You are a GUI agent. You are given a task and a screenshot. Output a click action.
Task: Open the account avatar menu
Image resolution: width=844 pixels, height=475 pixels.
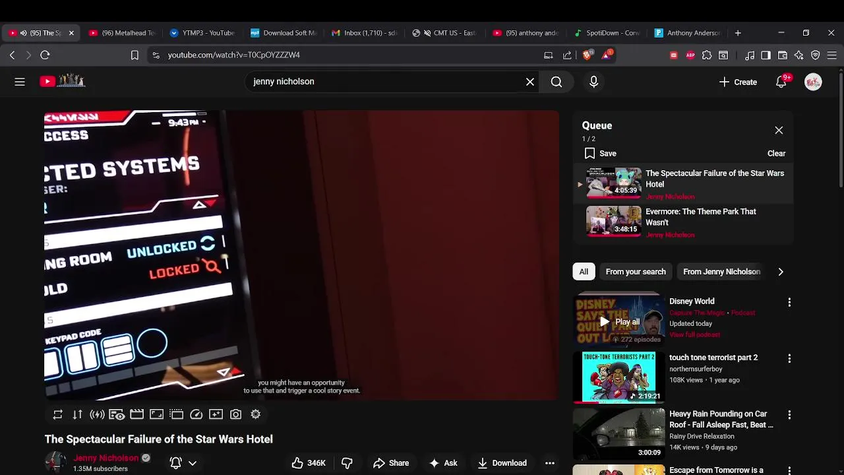[813, 82]
